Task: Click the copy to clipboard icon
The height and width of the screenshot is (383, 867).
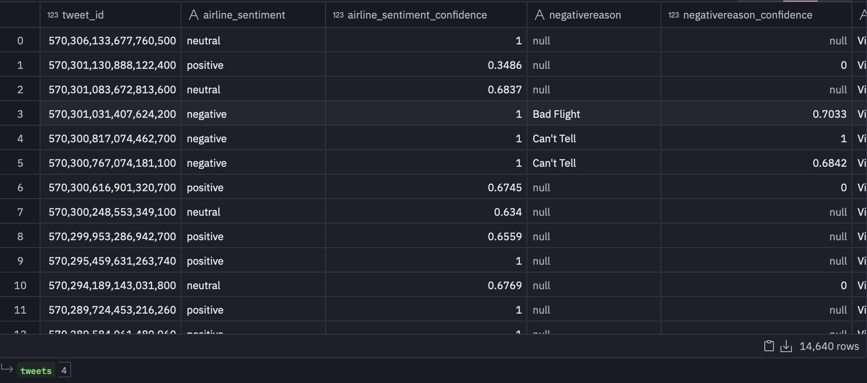Action: pyautogui.click(x=769, y=346)
